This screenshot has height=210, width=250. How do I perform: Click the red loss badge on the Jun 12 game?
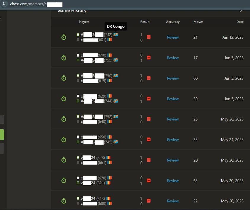(x=149, y=37)
